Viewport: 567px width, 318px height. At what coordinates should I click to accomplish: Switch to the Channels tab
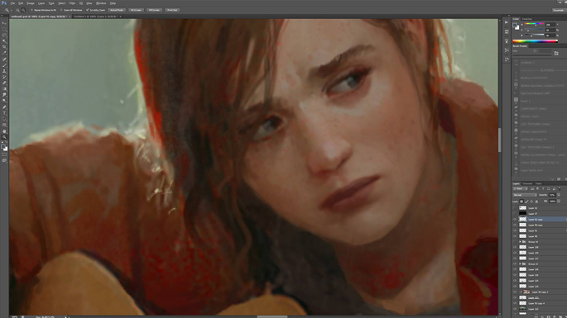click(x=527, y=183)
